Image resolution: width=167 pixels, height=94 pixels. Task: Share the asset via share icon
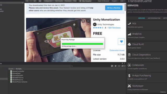(83, 21)
